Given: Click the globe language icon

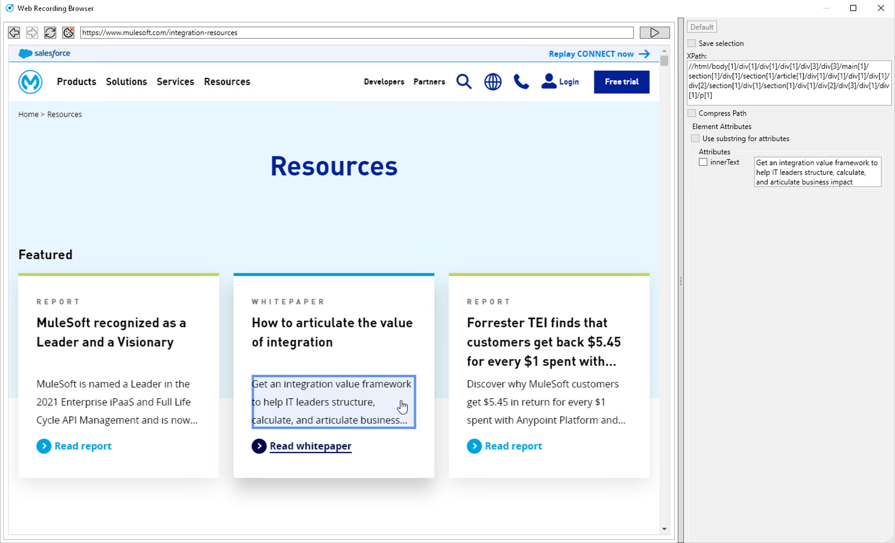Looking at the screenshot, I should pyautogui.click(x=492, y=82).
